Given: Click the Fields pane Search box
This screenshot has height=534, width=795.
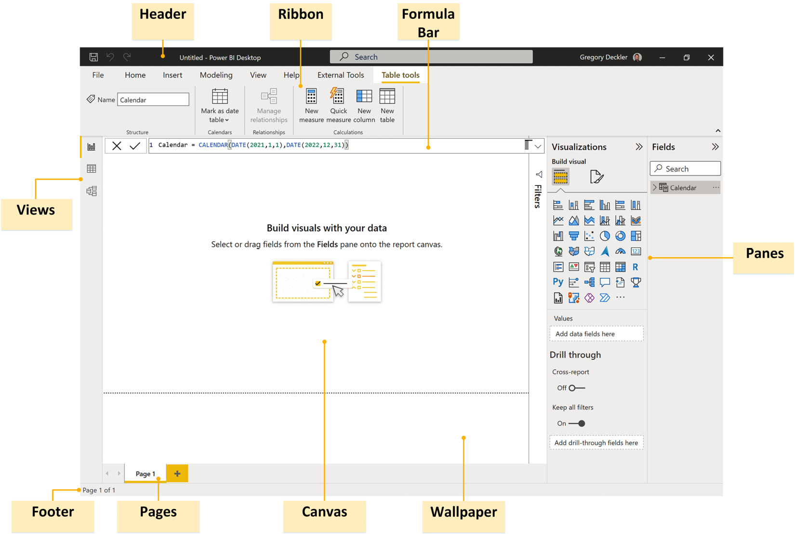Looking at the screenshot, I should pyautogui.click(x=685, y=169).
